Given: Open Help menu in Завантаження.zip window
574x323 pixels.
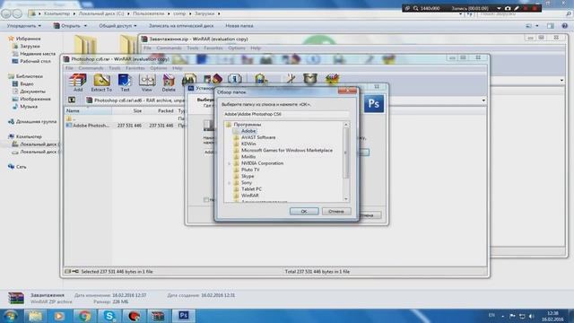Looking at the screenshot, I should 255,48.
